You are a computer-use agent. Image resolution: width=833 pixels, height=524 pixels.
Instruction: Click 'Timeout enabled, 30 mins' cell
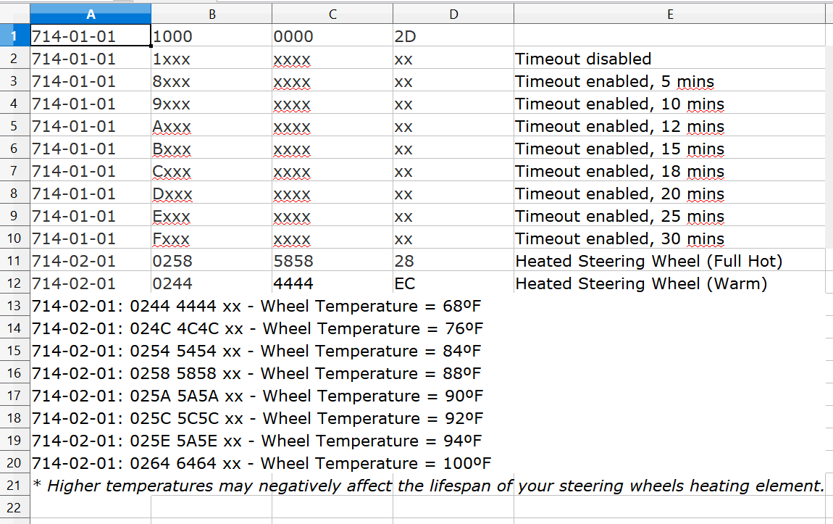[670, 238]
